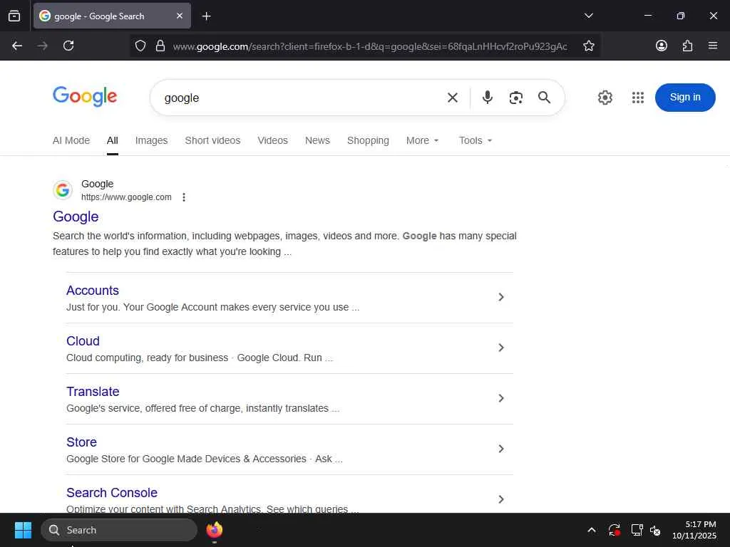Expand the More filters dropdown
The width and height of the screenshot is (730, 547).
click(422, 140)
